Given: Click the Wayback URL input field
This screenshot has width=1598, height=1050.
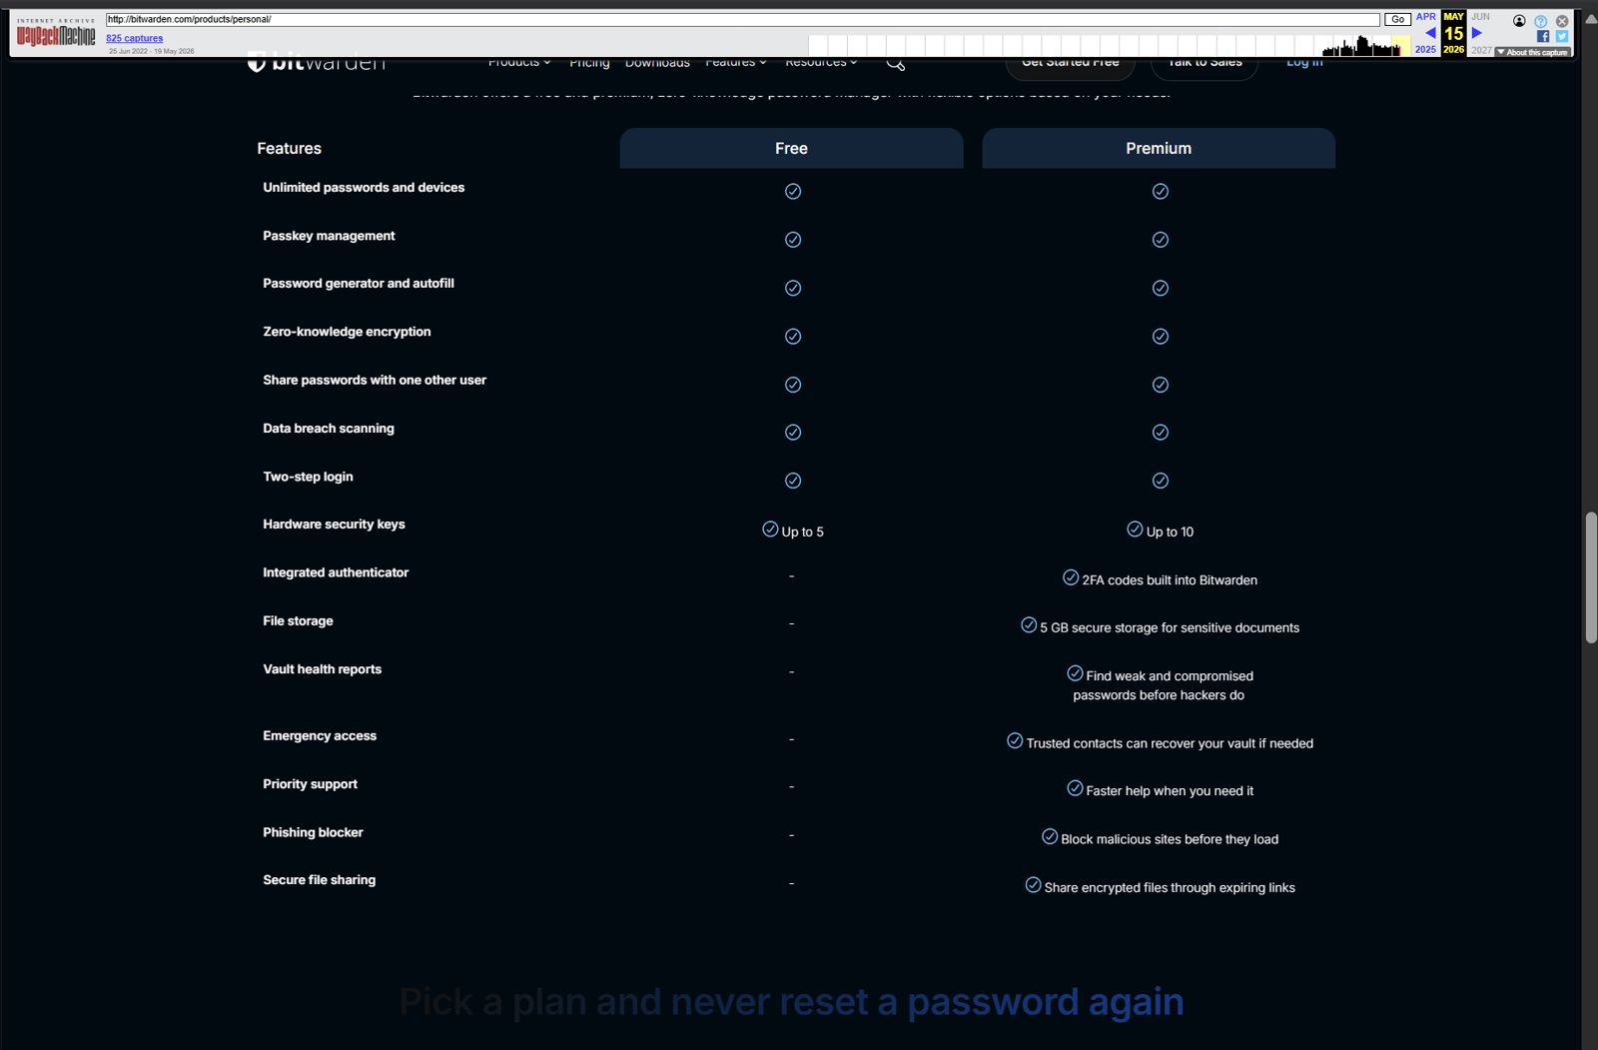Looking at the screenshot, I should tap(743, 19).
